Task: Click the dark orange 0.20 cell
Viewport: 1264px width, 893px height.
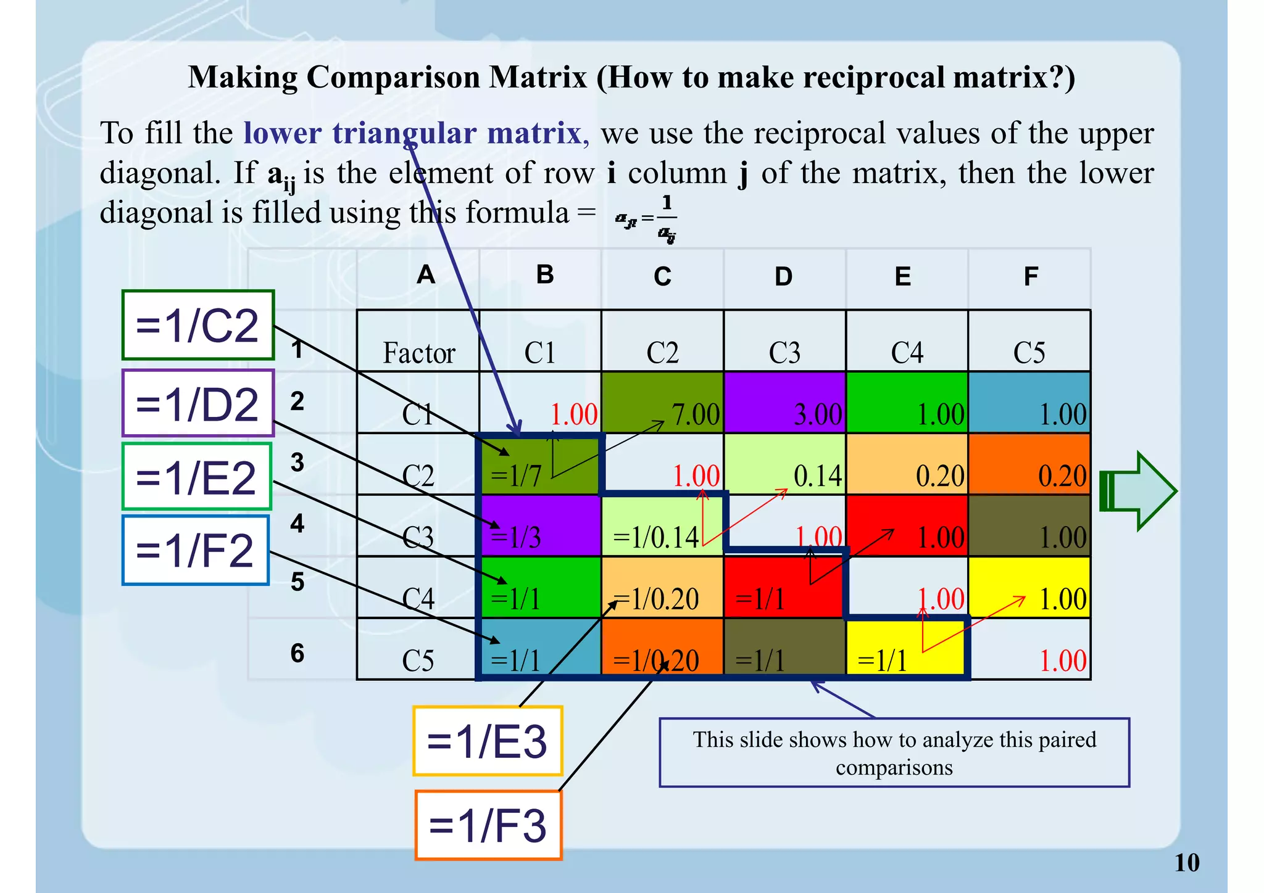Action: click(1029, 464)
